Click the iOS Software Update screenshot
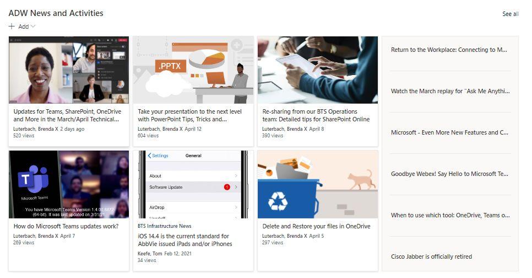Screen dimensions: 532x278 coord(193,185)
